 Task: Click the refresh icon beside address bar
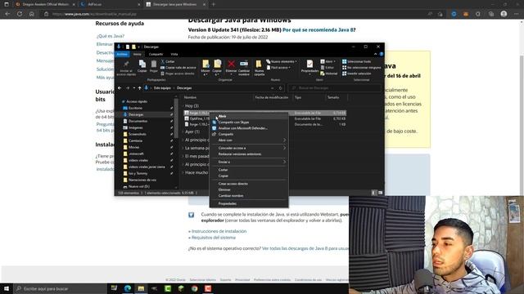point(280,88)
